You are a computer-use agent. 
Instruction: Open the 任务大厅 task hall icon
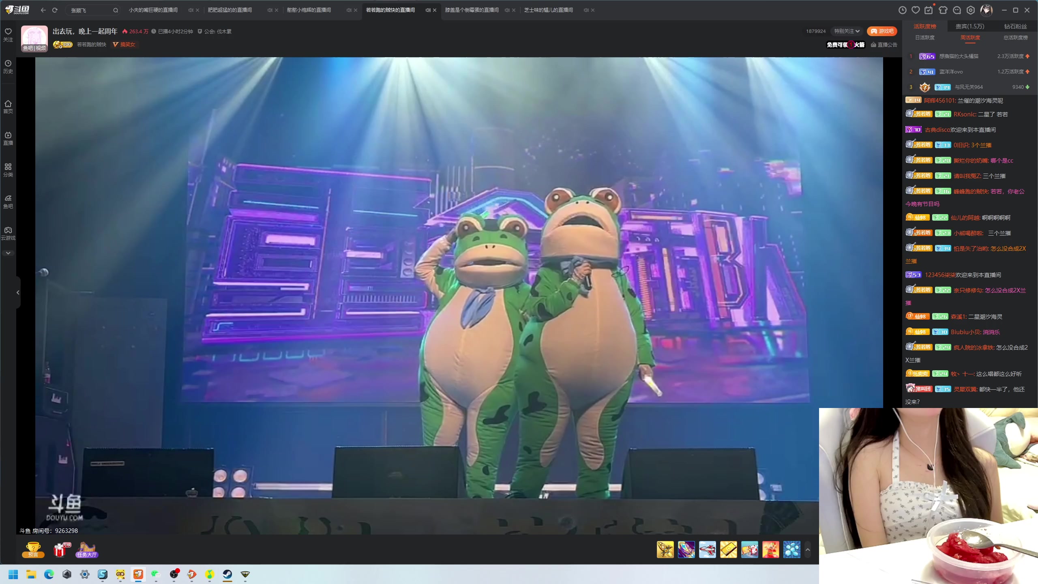tap(87, 550)
